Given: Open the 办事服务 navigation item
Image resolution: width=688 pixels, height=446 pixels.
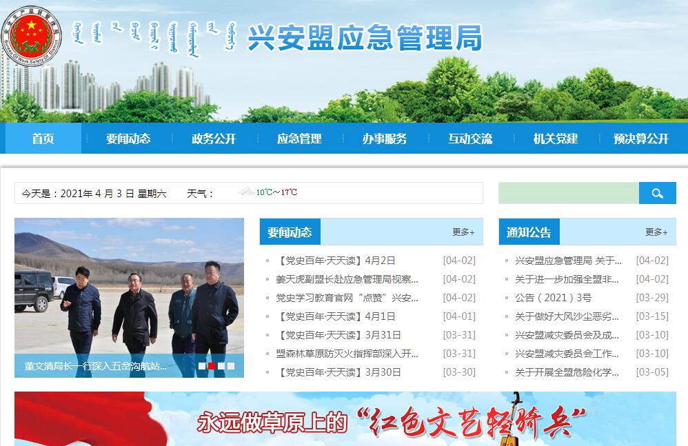Looking at the screenshot, I should pyautogui.click(x=385, y=139).
